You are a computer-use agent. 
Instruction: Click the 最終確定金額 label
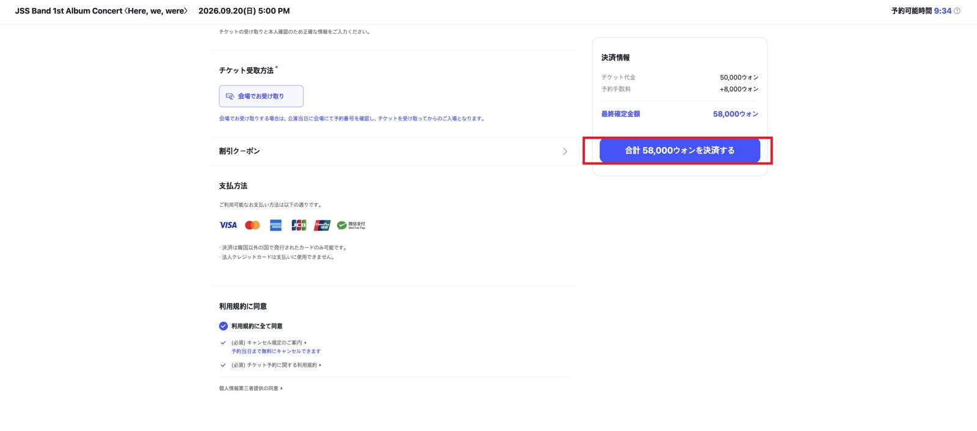(x=620, y=114)
